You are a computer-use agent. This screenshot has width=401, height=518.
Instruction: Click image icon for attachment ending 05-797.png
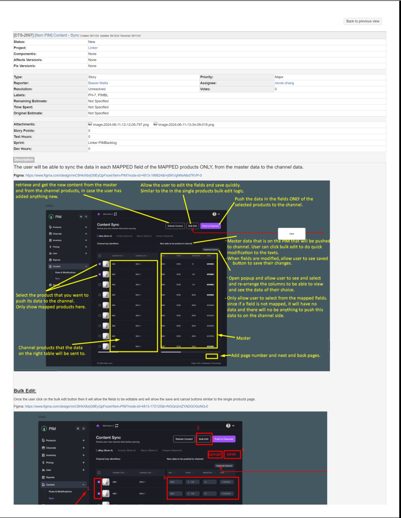coord(90,124)
